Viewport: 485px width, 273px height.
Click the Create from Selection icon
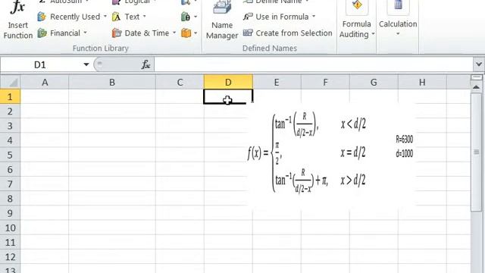(x=248, y=33)
